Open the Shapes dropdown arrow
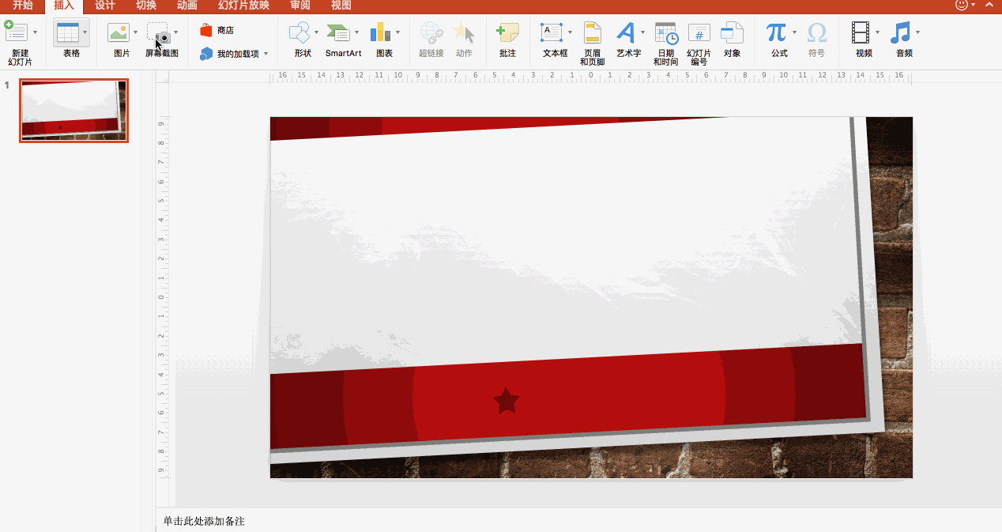The image size is (1002, 532). [x=317, y=32]
